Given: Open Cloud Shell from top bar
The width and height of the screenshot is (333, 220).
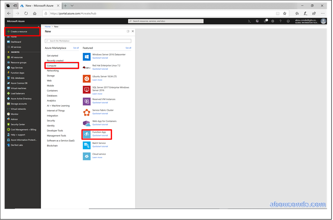Looking at the screenshot, I should pyautogui.click(x=249, y=21).
